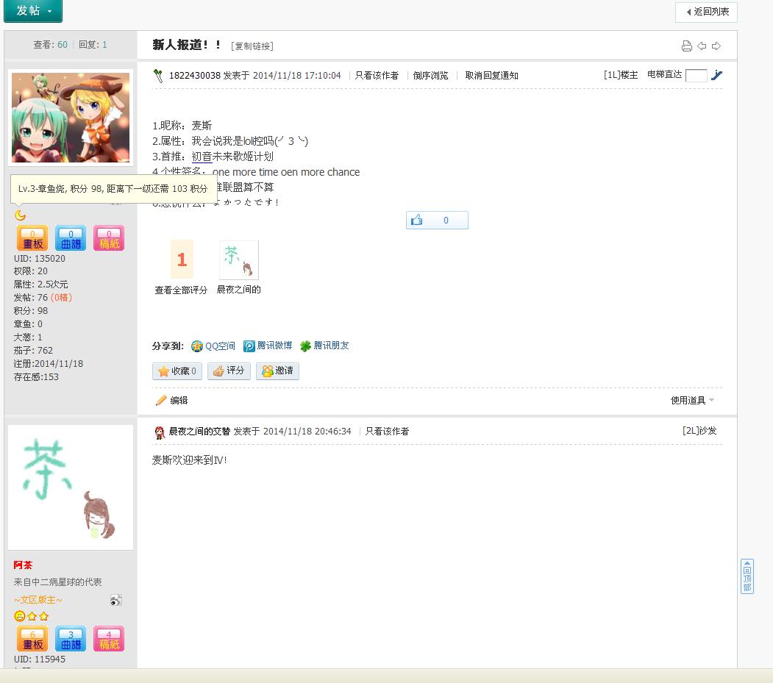Click the 发帖 count 76 link

43,298
